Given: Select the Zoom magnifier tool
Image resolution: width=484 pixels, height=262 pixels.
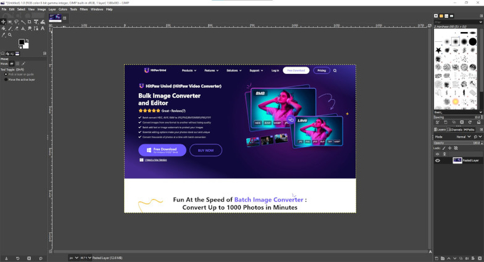Looking at the screenshot, I should (10, 35).
